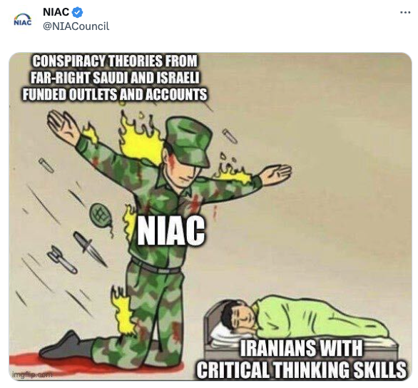Screen dimensions: 418x388
Task: Click the soldier's raised left-side hand
Action: (63, 128)
